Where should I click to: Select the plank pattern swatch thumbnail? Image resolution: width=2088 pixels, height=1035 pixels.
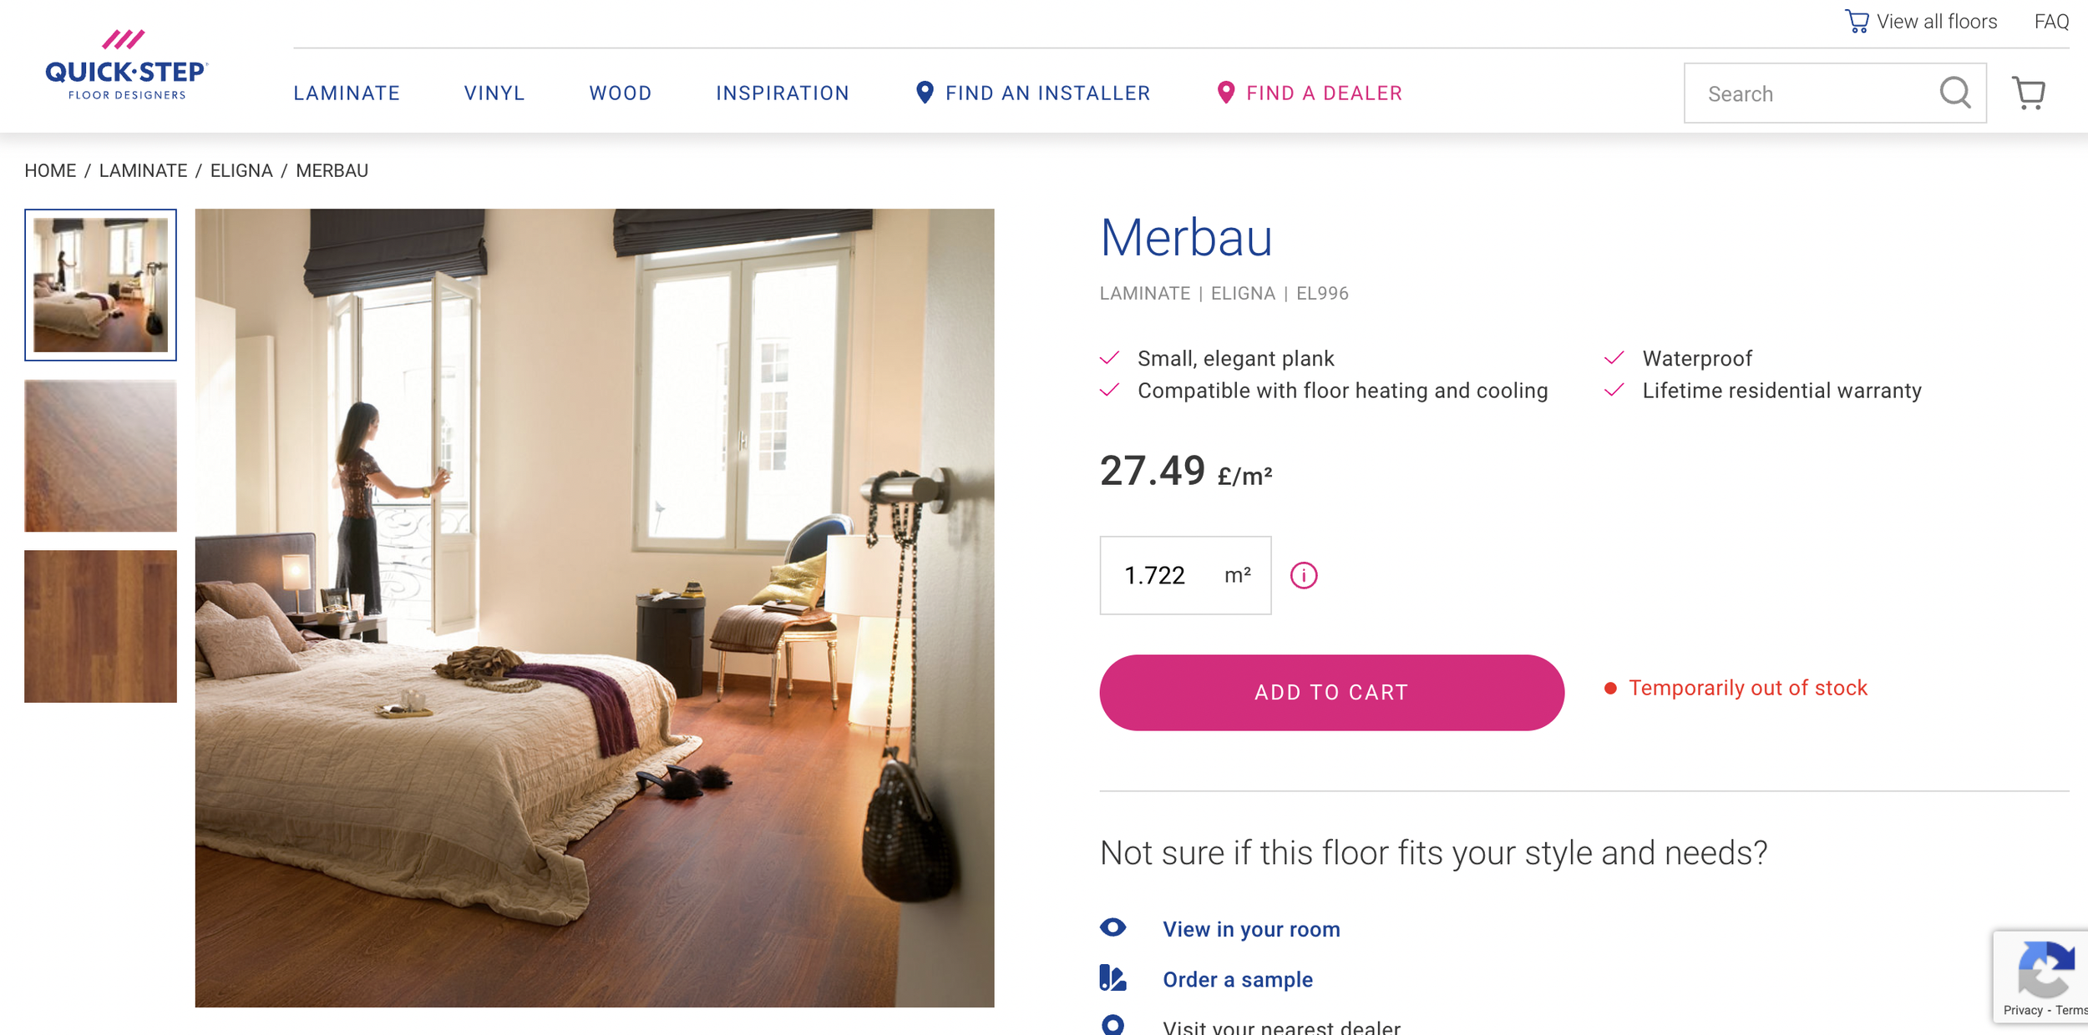(100, 626)
